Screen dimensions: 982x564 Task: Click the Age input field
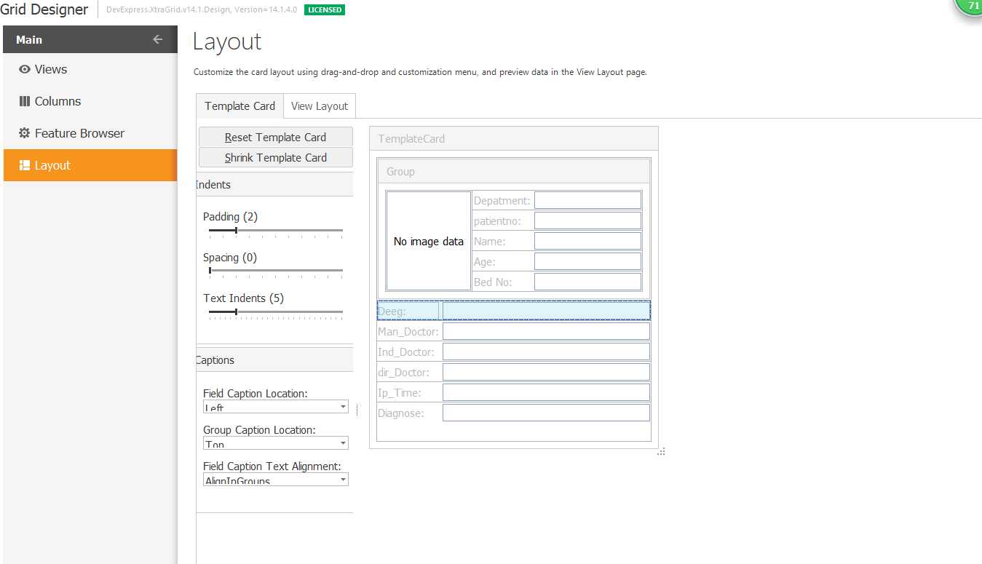point(588,261)
